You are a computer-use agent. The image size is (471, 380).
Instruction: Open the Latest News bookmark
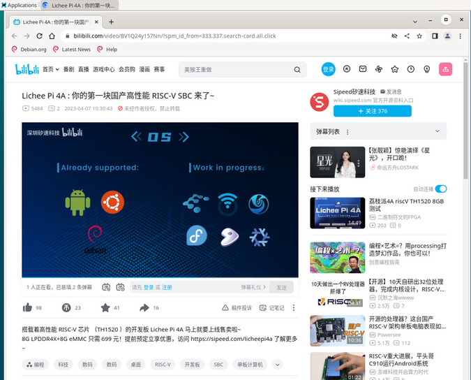71,50
